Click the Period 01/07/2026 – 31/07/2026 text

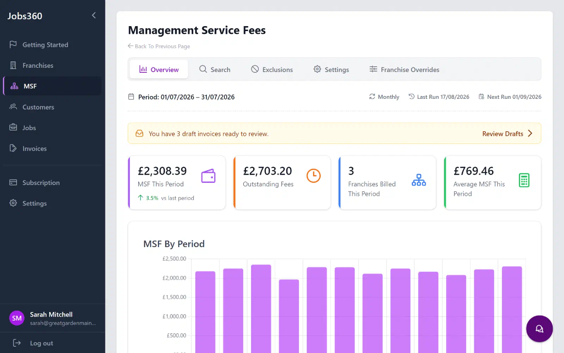186,97
